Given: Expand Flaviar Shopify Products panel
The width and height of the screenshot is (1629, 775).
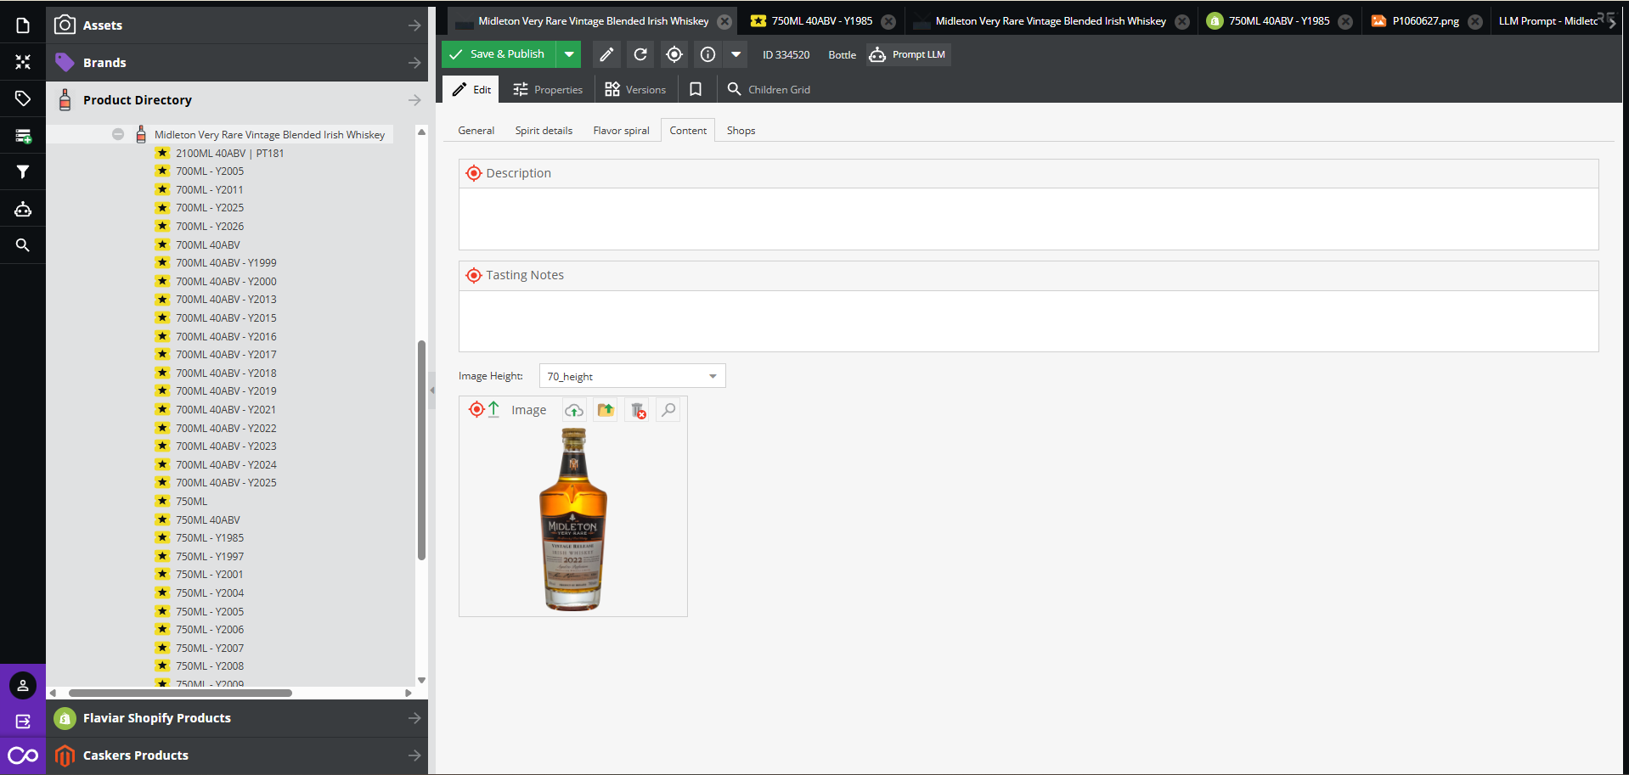Looking at the screenshot, I should click(x=414, y=718).
